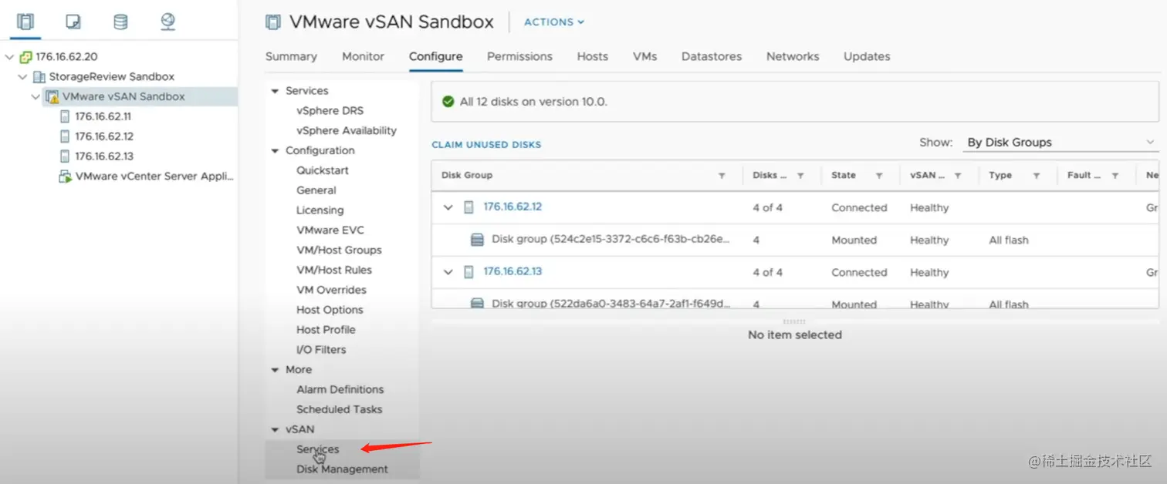This screenshot has height=484, width=1167.
Task: Switch to the Permissions tab
Action: pyautogui.click(x=519, y=56)
